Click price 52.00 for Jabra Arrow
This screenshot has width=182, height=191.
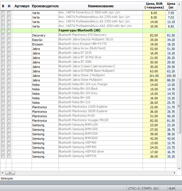pyautogui.click(x=154, y=49)
